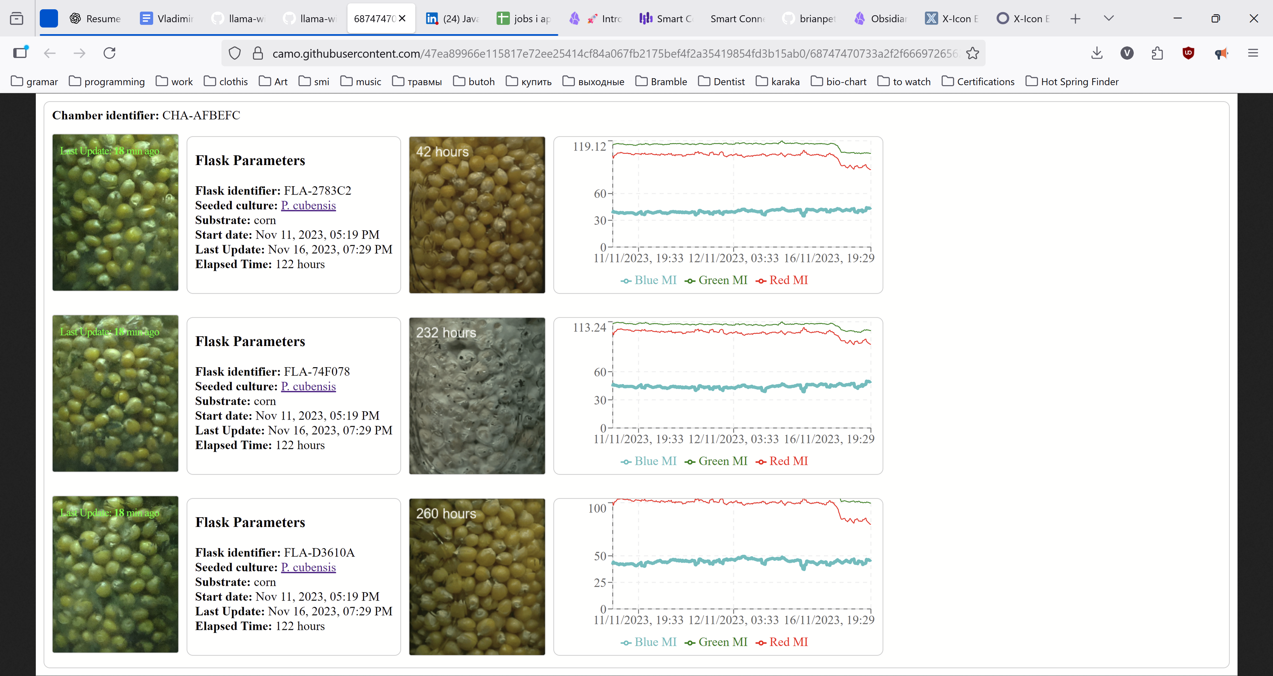Open the downloads icon
Image resolution: width=1273 pixels, height=676 pixels.
1097,53
